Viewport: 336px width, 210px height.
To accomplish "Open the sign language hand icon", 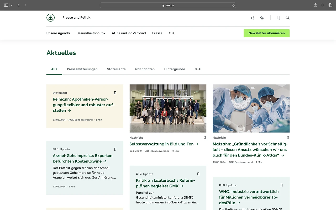I will (x=262, y=18).
